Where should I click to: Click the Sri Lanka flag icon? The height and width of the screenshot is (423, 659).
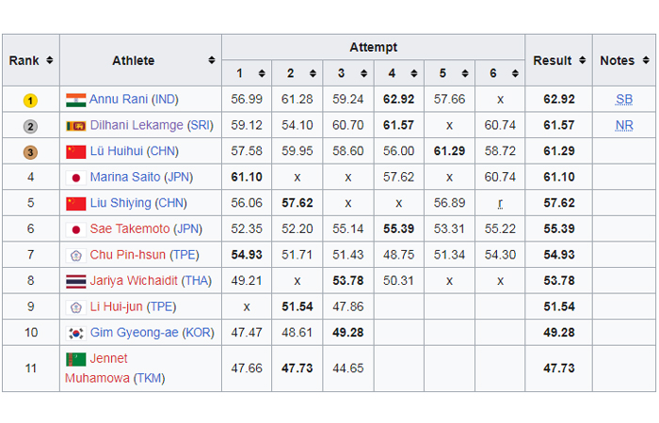76,125
